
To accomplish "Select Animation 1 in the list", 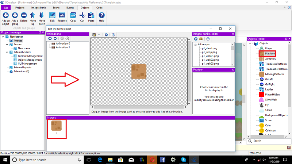I will (63, 47).
